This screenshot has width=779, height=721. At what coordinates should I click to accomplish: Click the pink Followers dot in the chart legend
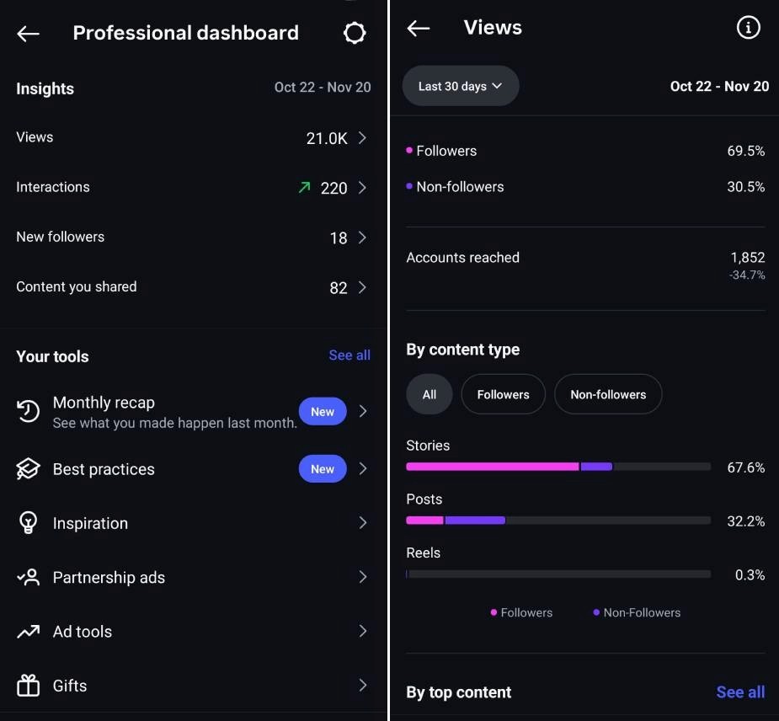tap(494, 612)
